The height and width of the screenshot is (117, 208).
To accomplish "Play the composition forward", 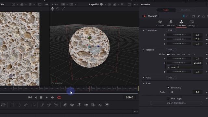I will [x=46, y=97].
